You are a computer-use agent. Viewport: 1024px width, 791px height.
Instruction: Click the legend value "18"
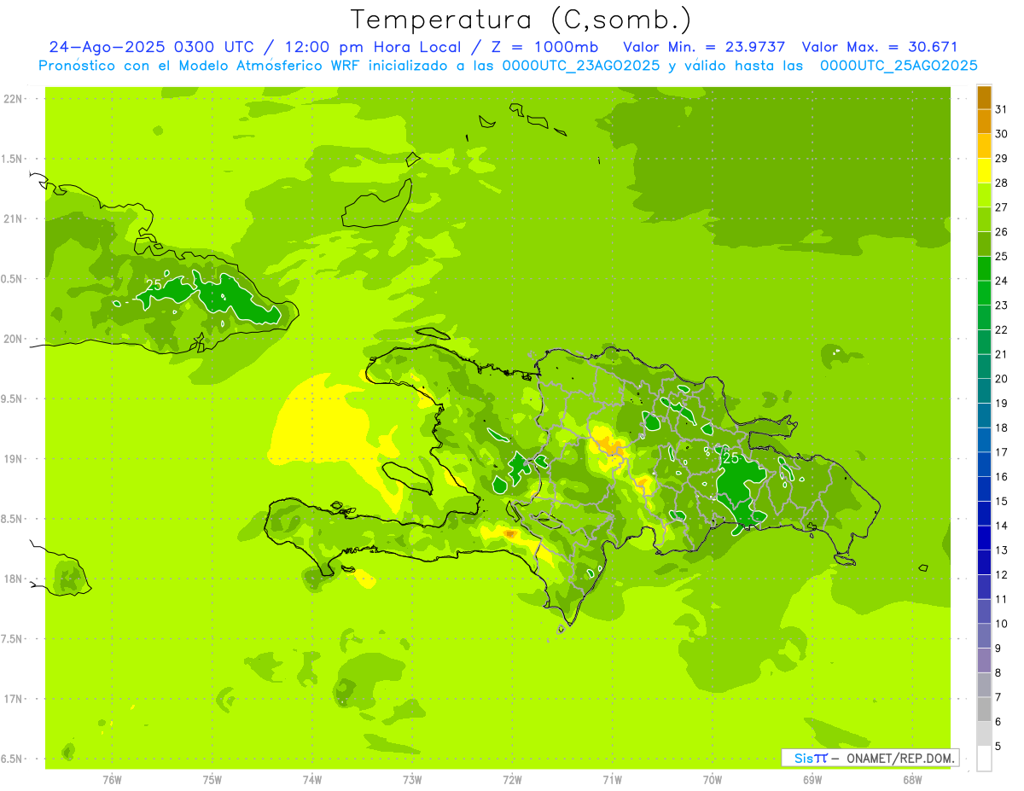tap(1002, 427)
